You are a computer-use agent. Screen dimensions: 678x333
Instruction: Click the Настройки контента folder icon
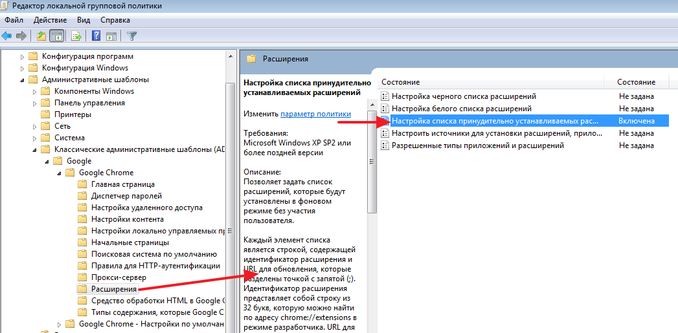(82, 219)
